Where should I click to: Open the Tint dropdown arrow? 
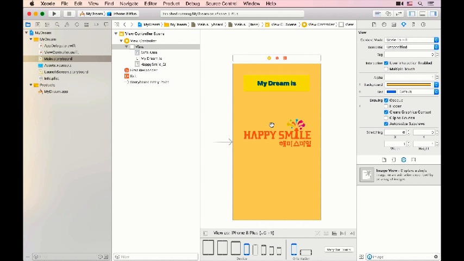436,92
